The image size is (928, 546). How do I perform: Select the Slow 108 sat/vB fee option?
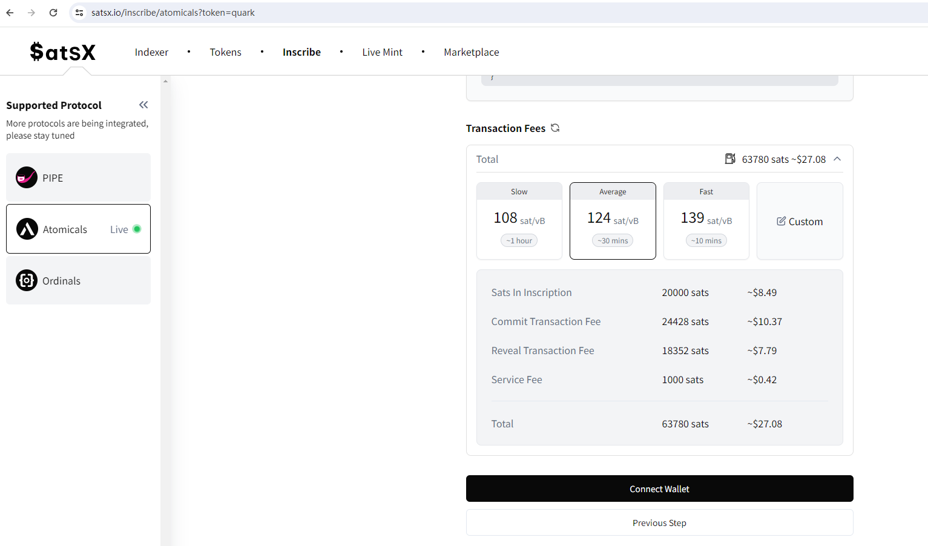click(x=519, y=221)
